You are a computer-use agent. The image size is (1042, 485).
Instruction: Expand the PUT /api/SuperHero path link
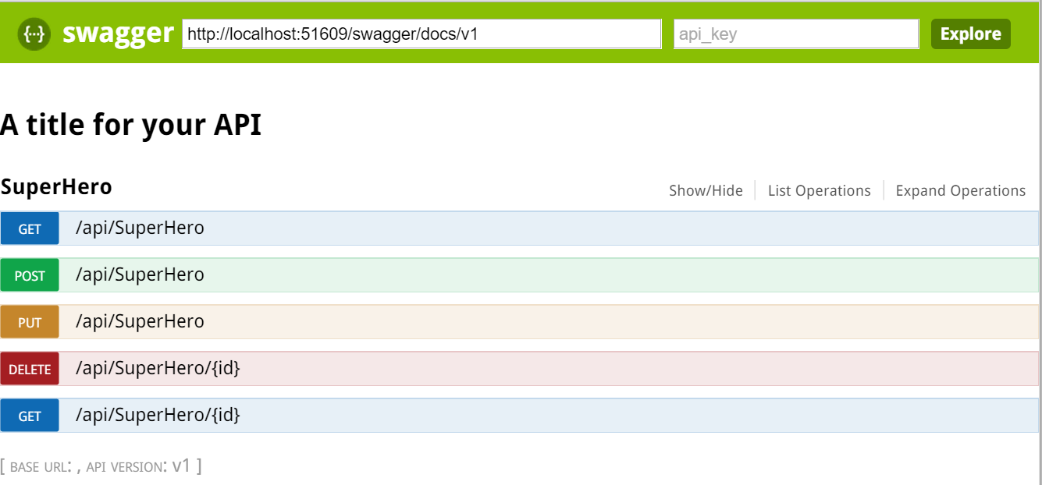pos(140,322)
